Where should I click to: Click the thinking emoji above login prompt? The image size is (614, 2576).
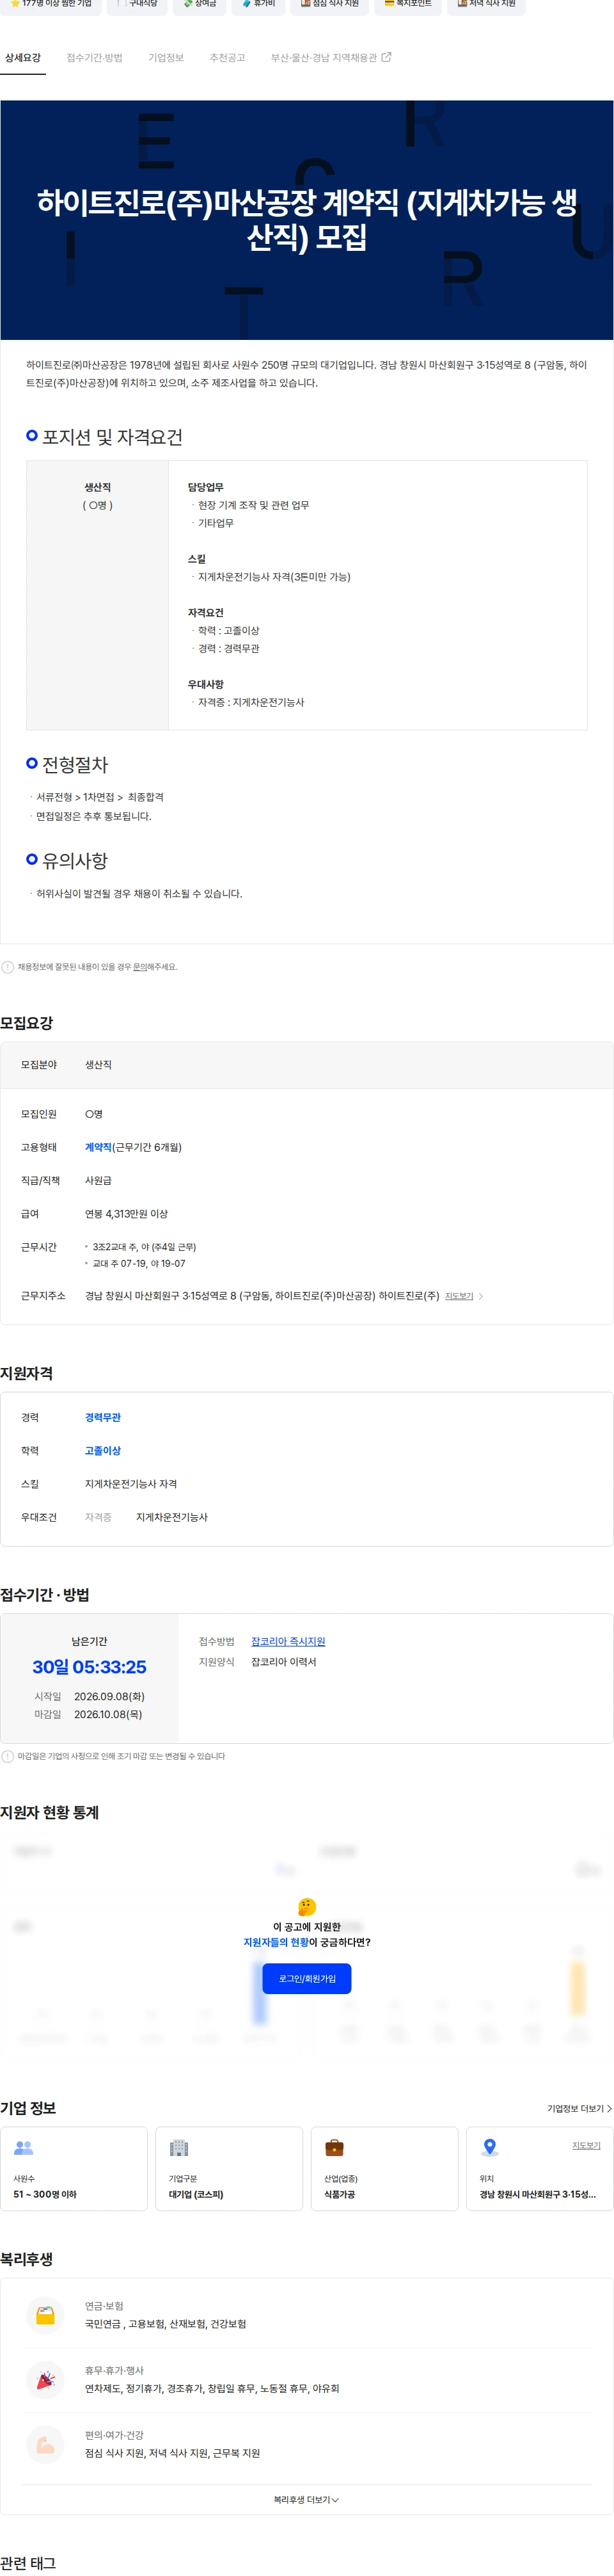(x=306, y=1907)
